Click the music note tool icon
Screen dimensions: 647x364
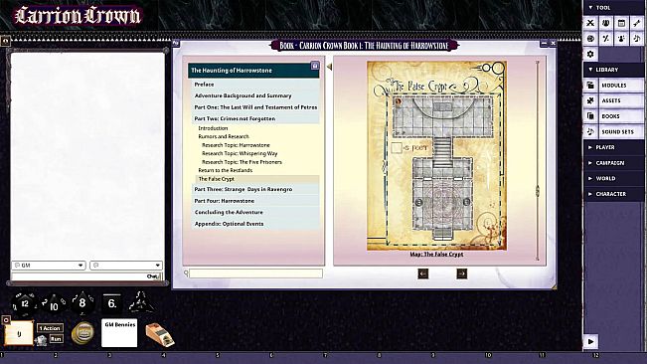[x=637, y=39]
